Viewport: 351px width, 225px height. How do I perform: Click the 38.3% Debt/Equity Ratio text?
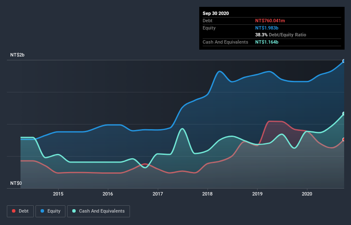pyautogui.click(x=280, y=35)
